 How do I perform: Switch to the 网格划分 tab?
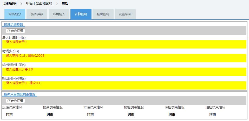pos(15,14)
